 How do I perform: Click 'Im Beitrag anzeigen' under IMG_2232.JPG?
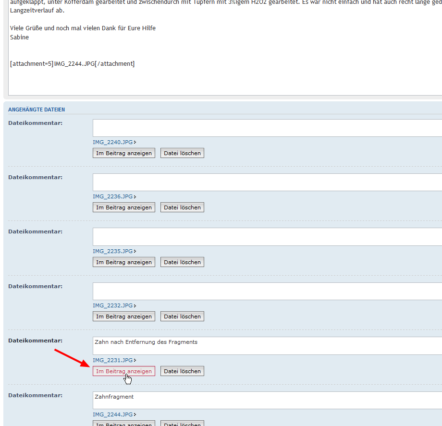coord(124,316)
